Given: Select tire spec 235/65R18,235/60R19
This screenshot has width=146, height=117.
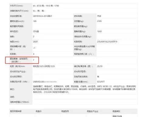Looking at the screenshot, I should click(107, 41).
